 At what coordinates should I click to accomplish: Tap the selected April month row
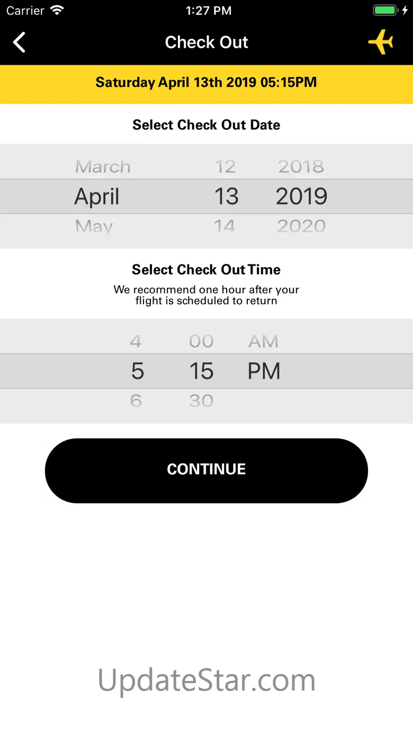[97, 197]
